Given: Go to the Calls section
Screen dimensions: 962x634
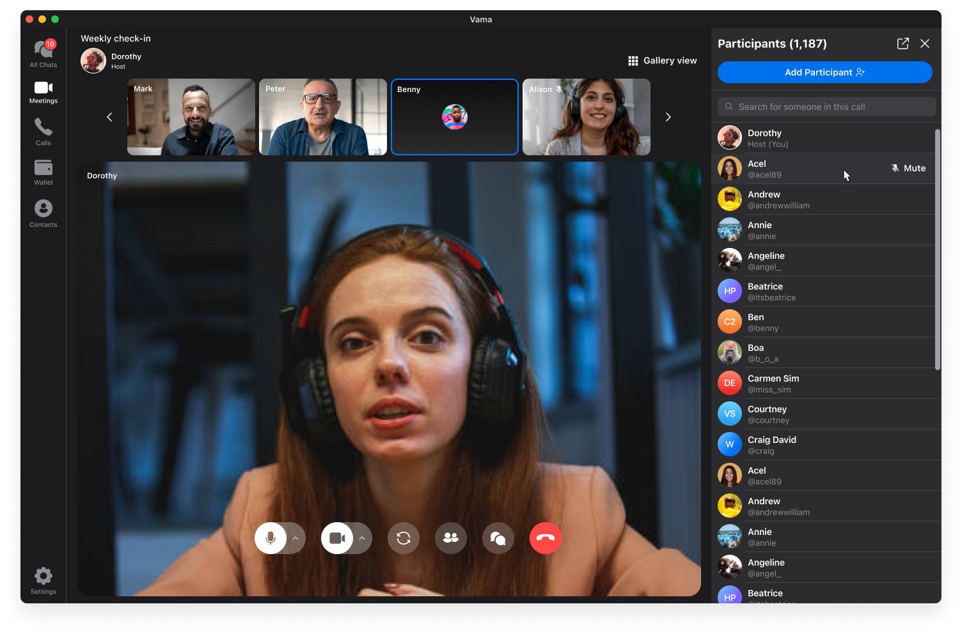Looking at the screenshot, I should 43,132.
